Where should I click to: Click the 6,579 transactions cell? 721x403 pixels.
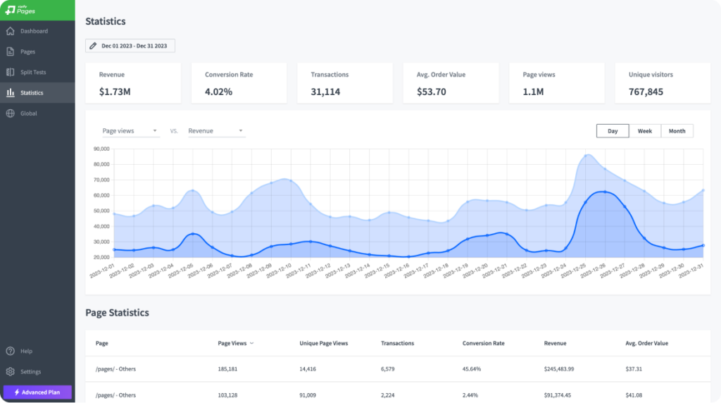click(x=388, y=369)
